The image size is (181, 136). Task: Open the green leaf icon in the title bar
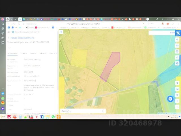(x=157, y=19)
